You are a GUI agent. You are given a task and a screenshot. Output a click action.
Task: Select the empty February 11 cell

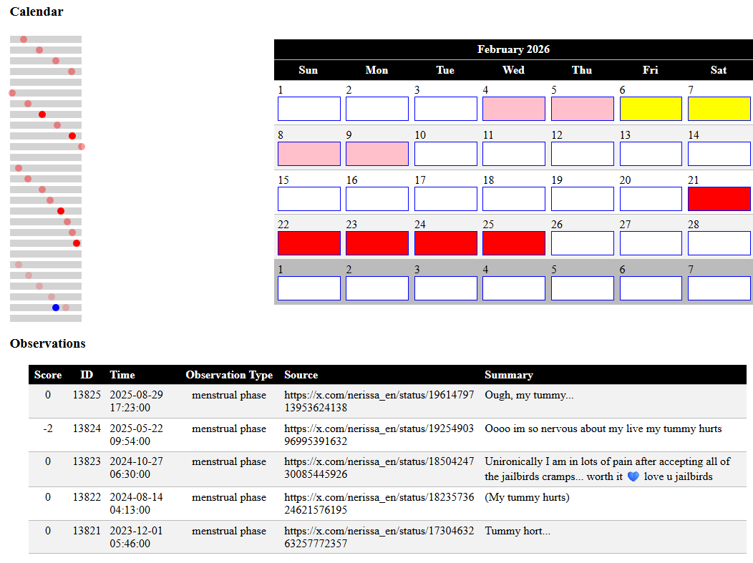click(513, 154)
